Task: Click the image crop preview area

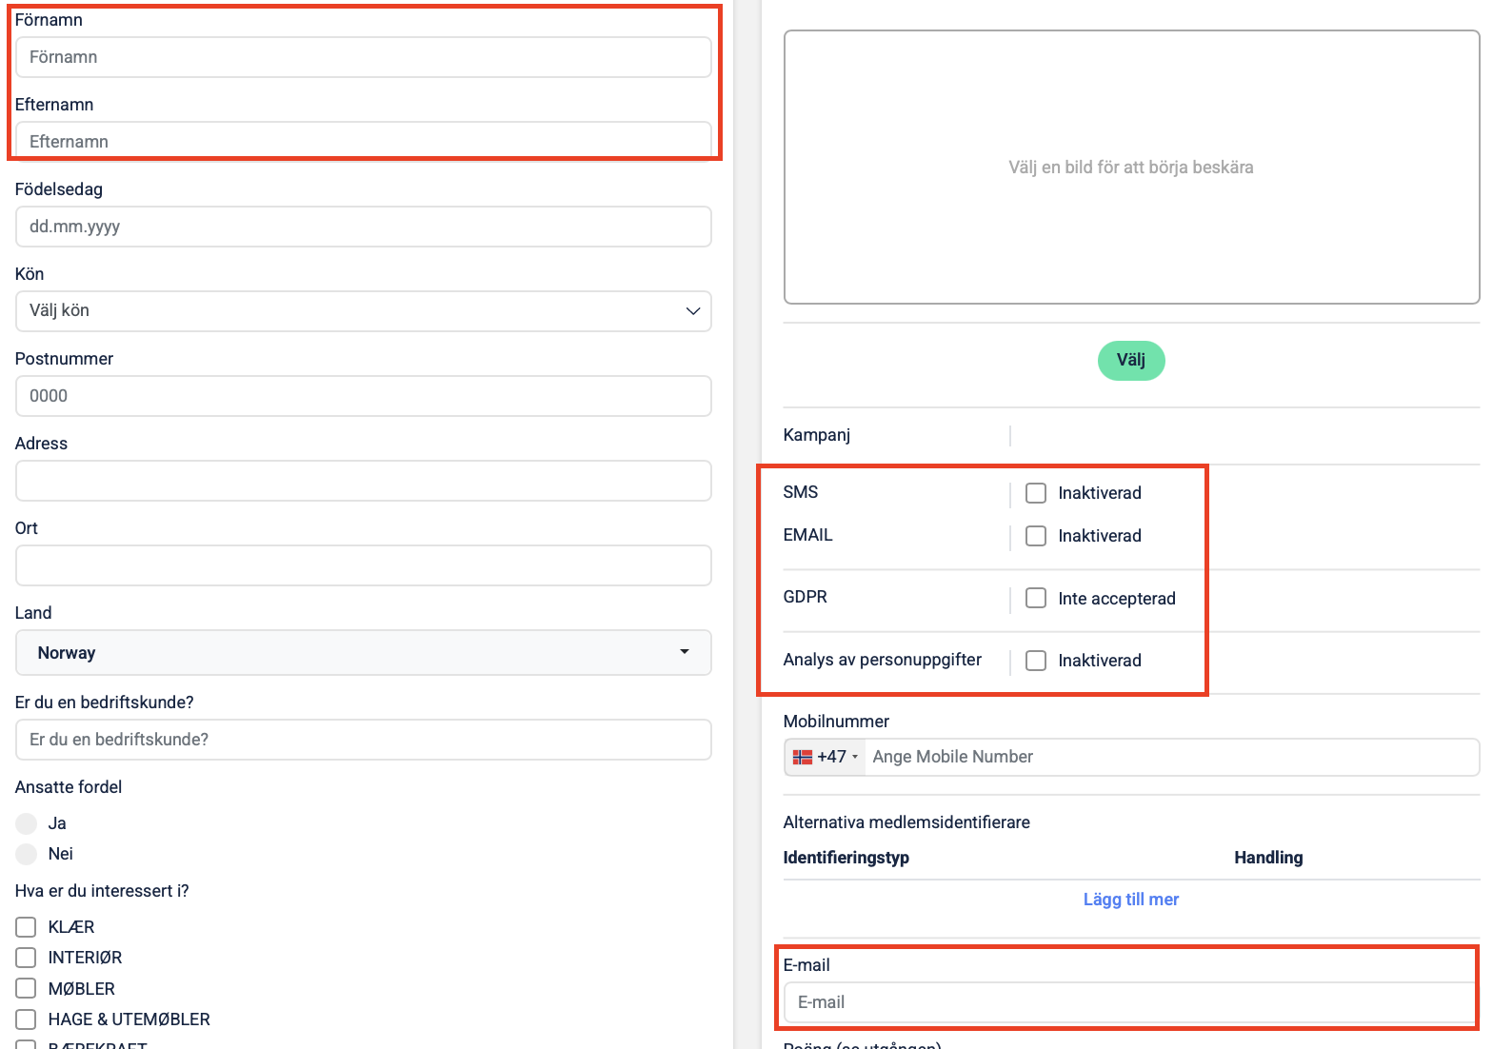Action: coord(1130,168)
